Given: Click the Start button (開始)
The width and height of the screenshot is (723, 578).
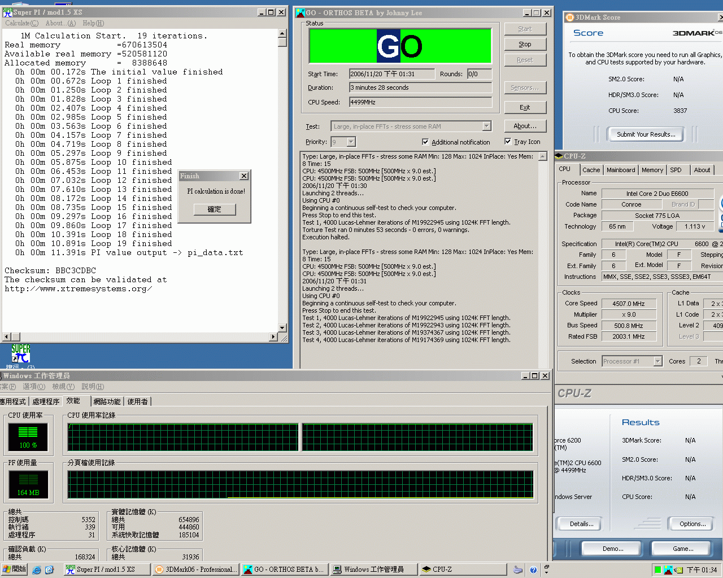Looking at the screenshot, I should tap(14, 570).
